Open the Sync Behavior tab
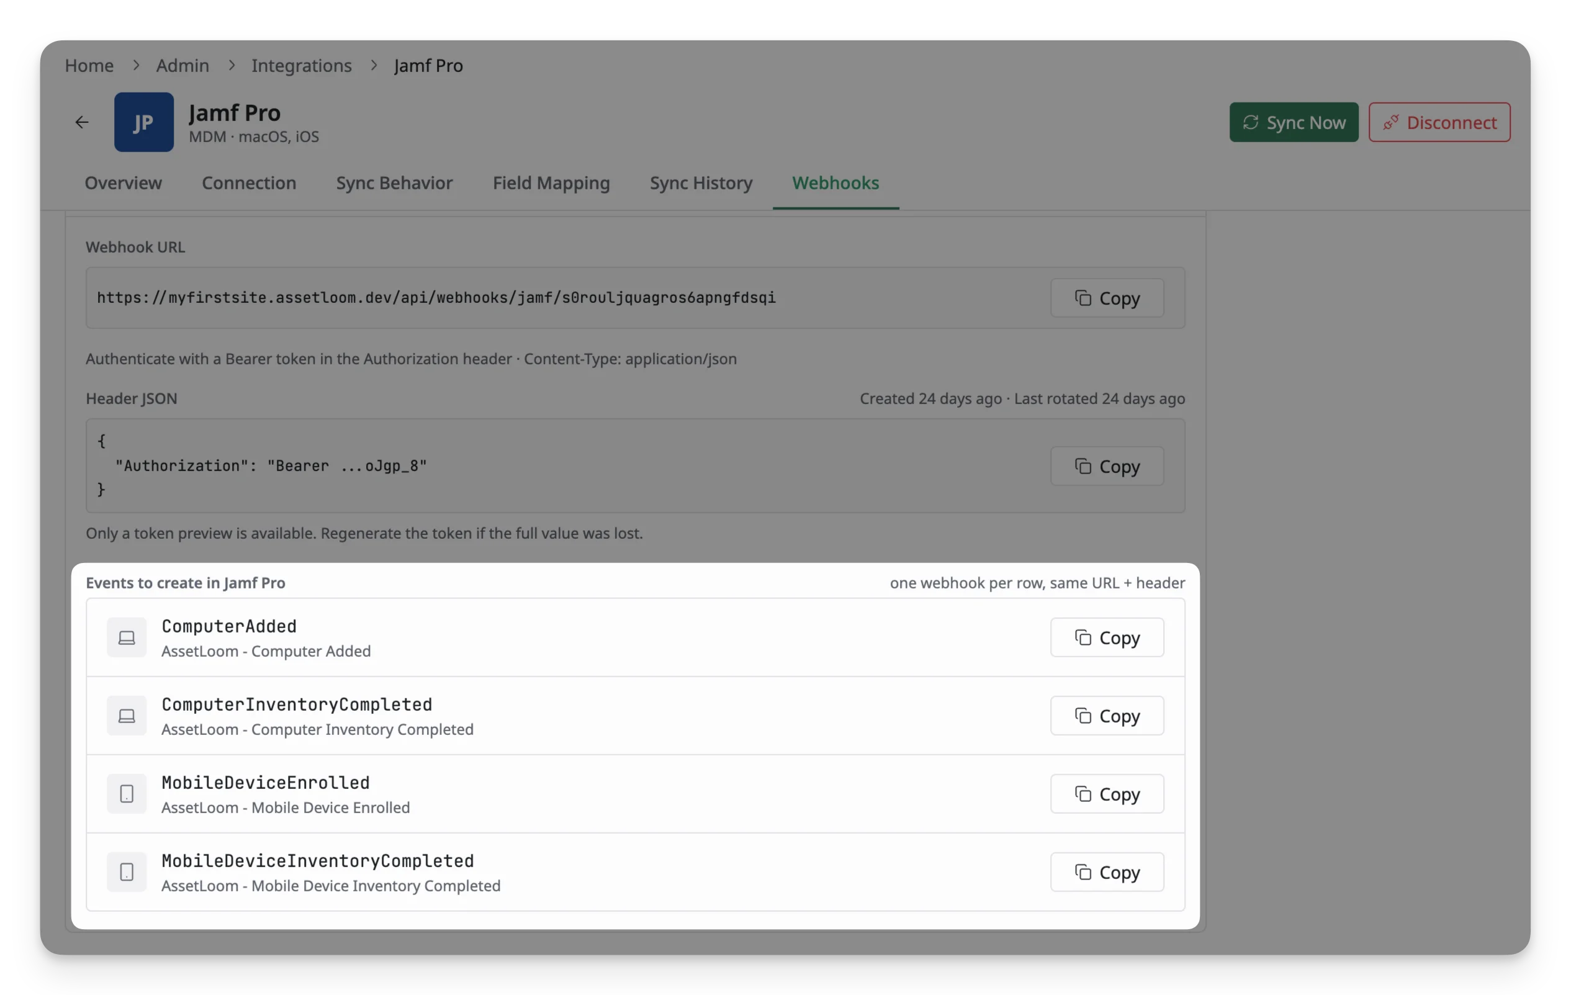This screenshot has width=1571, height=995. (x=394, y=182)
